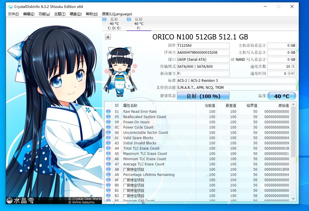This screenshot has width=309, height=211.
Task: Click the 固件 firmware field T1125A0
Action: [x=203, y=46]
